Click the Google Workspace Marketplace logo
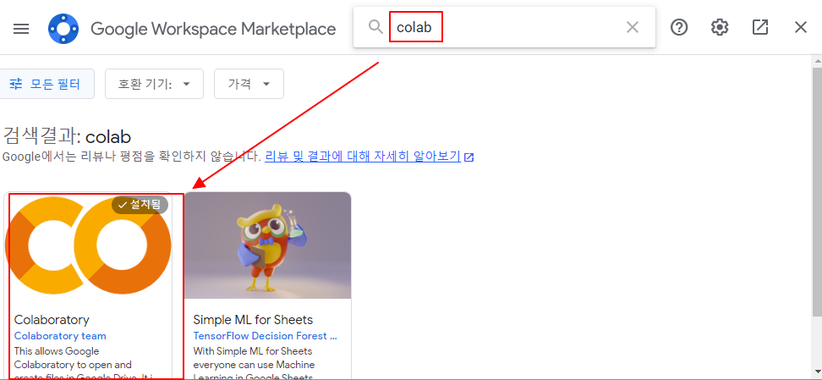 [63, 28]
